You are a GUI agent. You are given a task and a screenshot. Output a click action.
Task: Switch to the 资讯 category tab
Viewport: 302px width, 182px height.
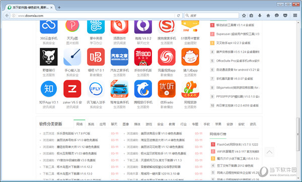coord(253,124)
